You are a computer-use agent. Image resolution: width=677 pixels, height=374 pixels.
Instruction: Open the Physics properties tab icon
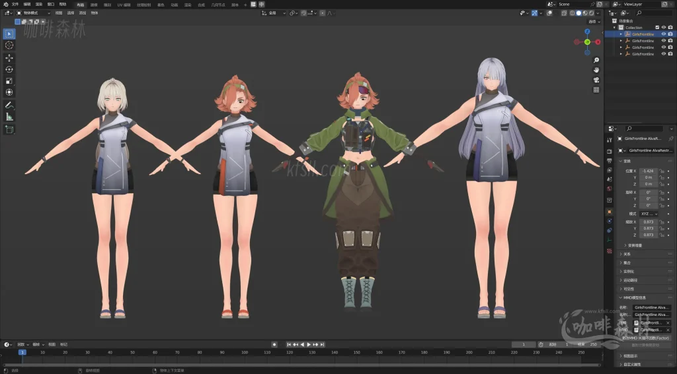(x=609, y=221)
